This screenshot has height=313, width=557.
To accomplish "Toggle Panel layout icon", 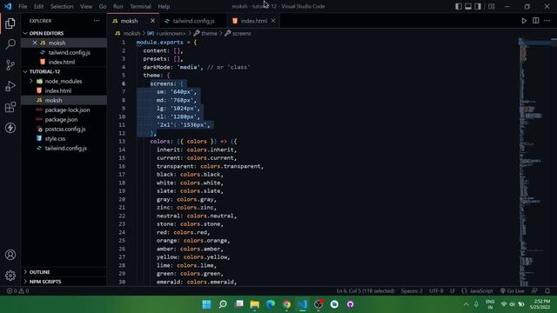I will 468,6.
